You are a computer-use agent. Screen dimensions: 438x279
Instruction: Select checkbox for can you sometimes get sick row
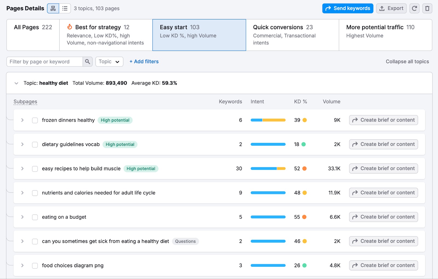click(x=35, y=241)
